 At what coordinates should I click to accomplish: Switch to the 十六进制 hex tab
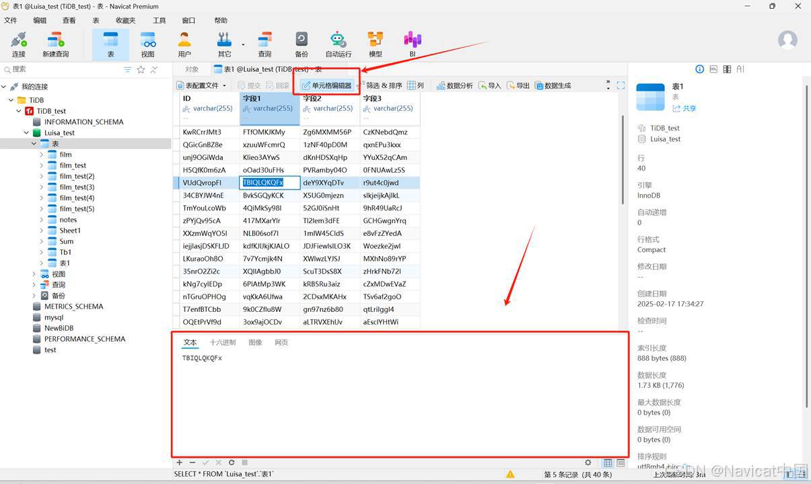tap(223, 342)
